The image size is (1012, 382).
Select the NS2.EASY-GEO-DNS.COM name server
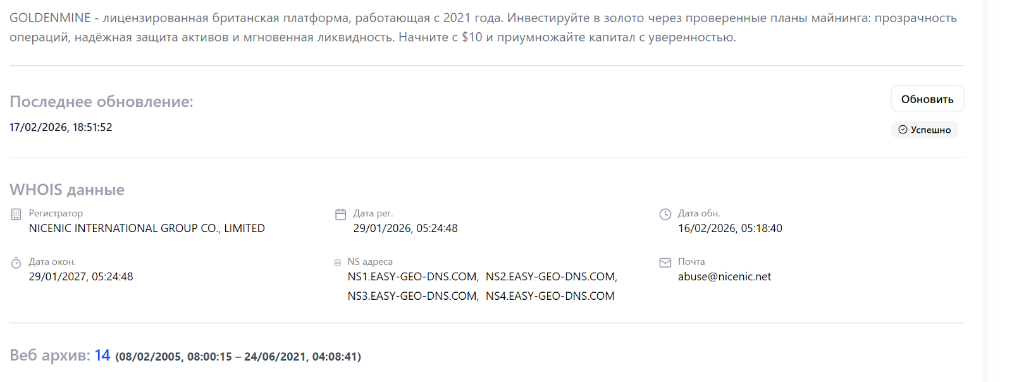click(x=551, y=276)
